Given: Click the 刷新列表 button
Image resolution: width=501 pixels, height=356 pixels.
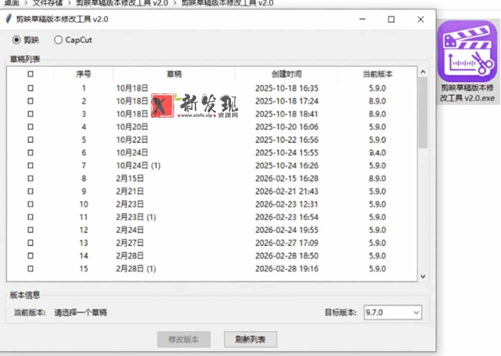Looking at the screenshot, I should 250,339.
